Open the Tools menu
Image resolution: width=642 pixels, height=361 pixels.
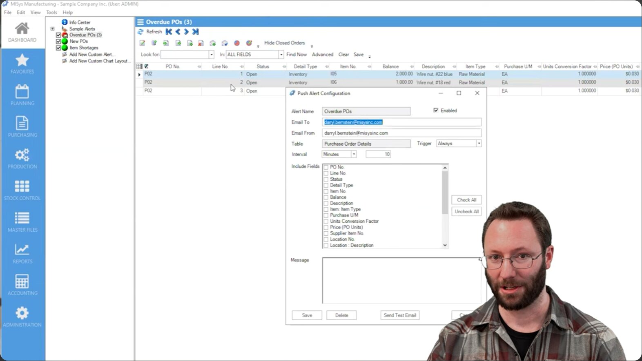[51, 12]
